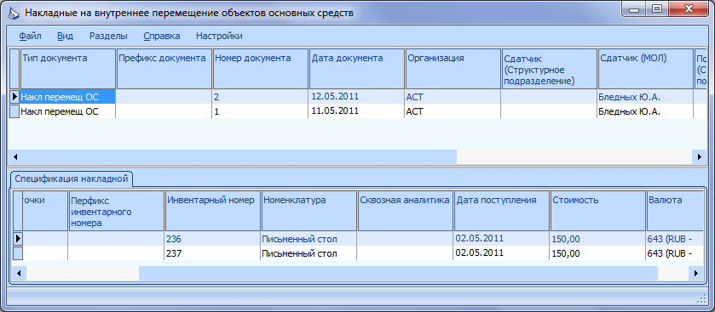Click inventory number cell 236
The image size is (715, 312).
[x=213, y=238]
